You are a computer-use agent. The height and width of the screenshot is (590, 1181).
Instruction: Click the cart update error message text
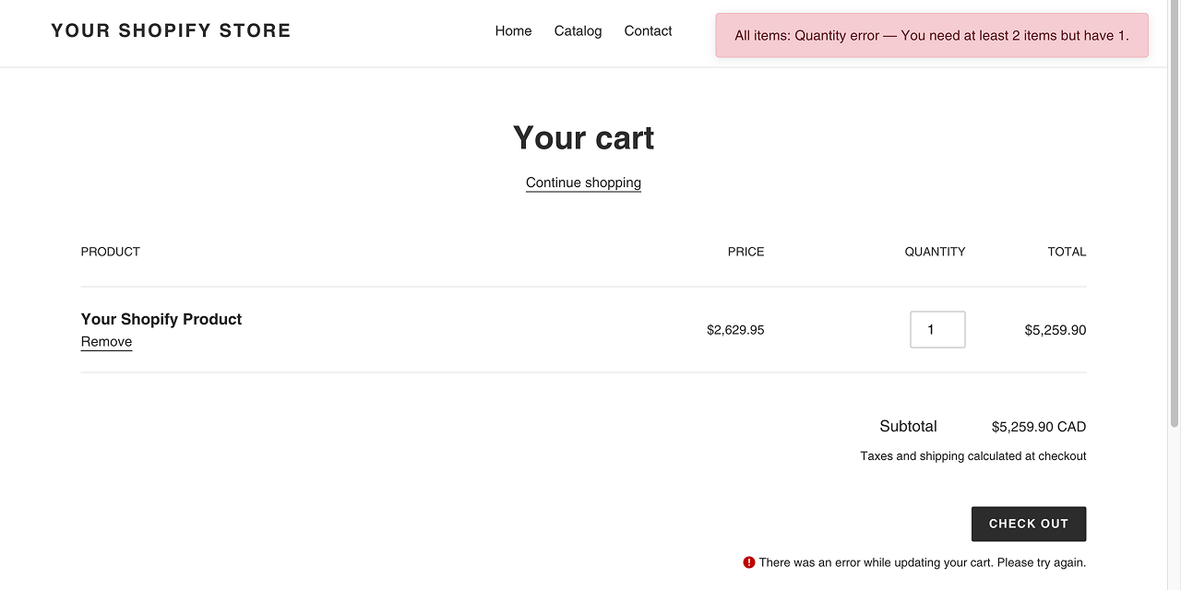point(922,562)
